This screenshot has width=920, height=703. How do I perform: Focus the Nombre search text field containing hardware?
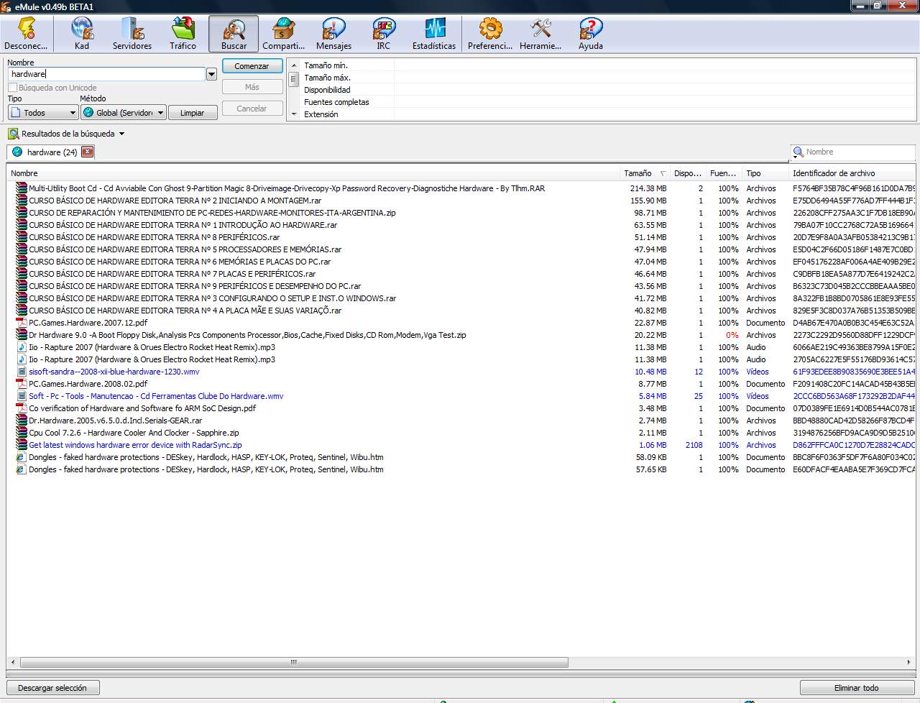tap(107, 74)
